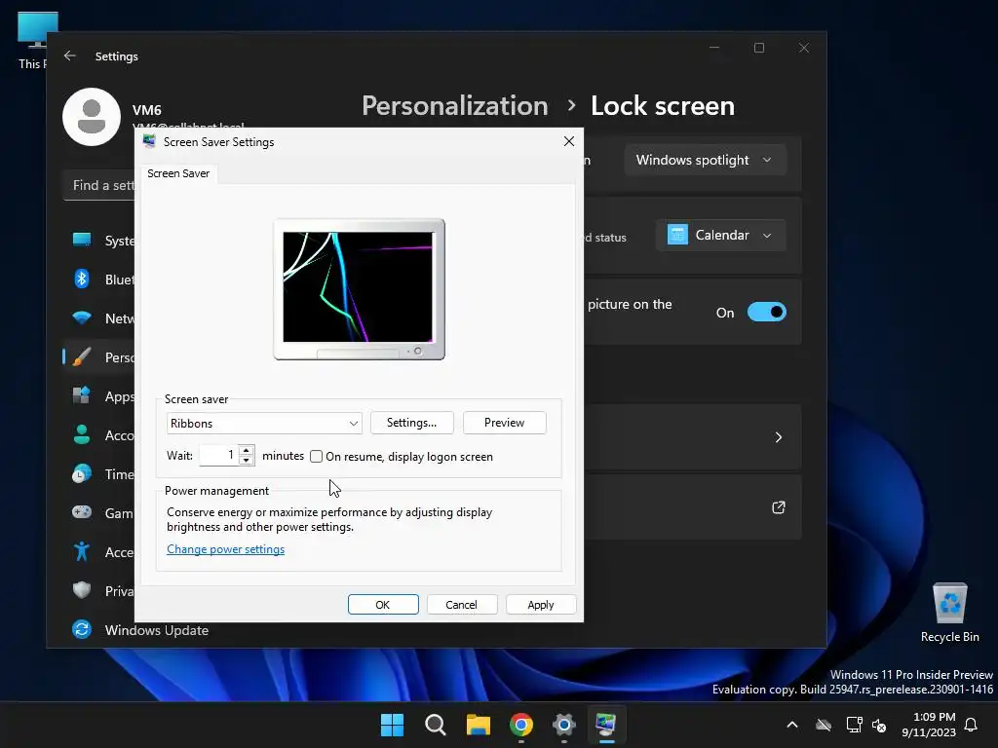Open clock and date in taskbar
998x748 pixels.
point(929,725)
